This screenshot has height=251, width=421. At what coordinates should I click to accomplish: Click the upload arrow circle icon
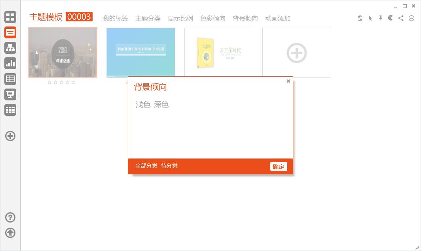click(10, 233)
